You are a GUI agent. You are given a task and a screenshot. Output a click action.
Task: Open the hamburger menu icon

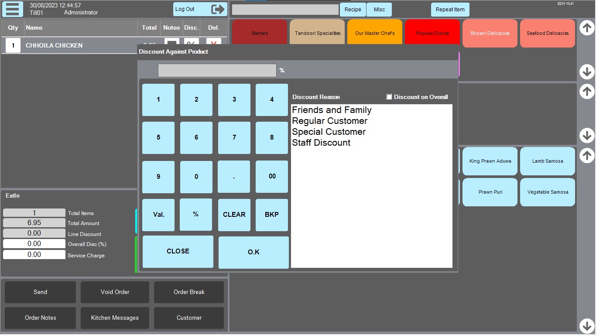coord(12,9)
